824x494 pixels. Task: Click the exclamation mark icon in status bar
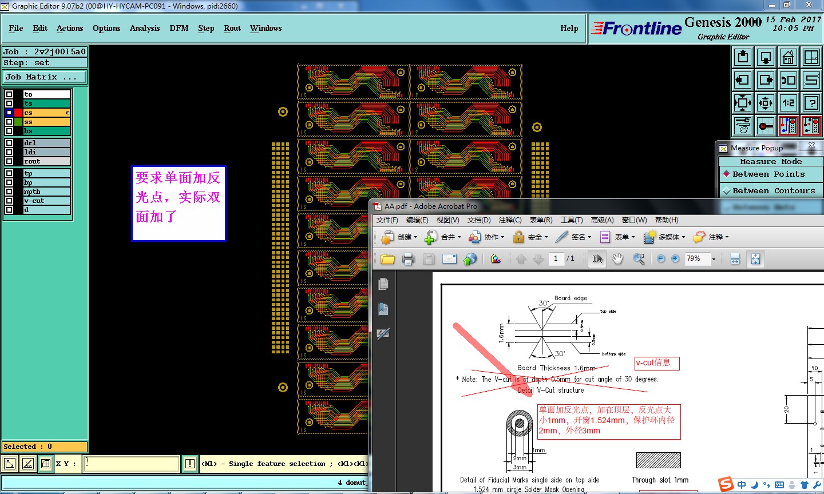pyautogui.click(x=190, y=464)
